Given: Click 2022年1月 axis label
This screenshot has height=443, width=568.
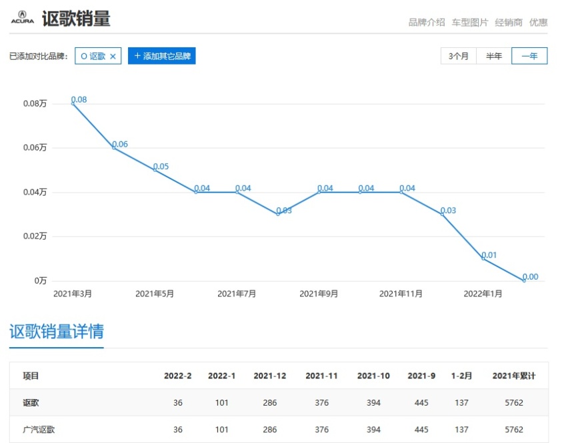Looking at the screenshot, I should click(x=483, y=294).
